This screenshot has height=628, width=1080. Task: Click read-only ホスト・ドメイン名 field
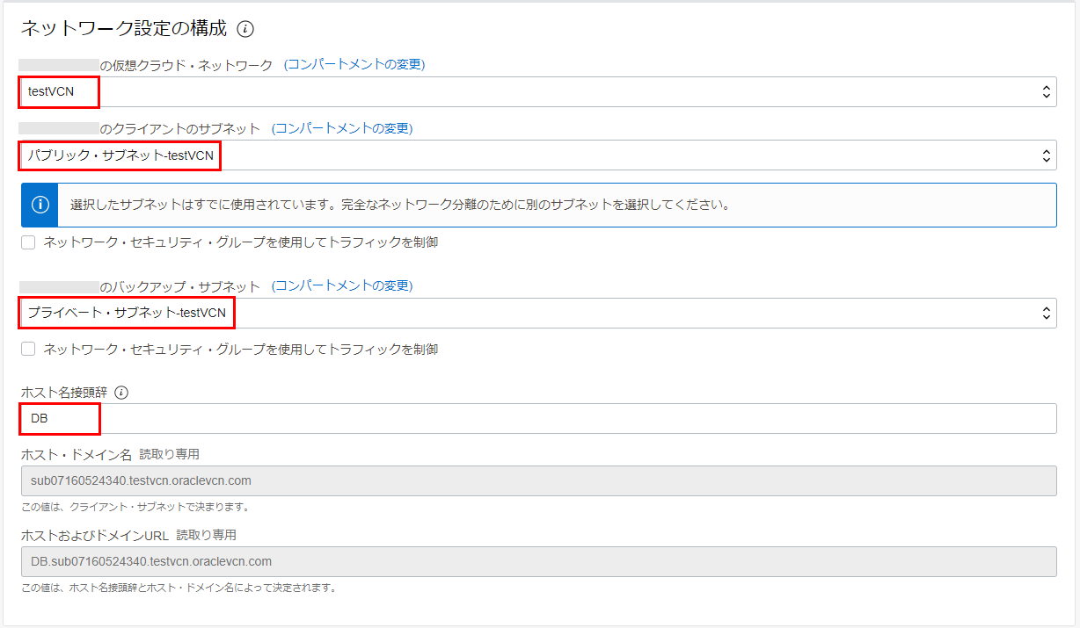click(528, 480)
